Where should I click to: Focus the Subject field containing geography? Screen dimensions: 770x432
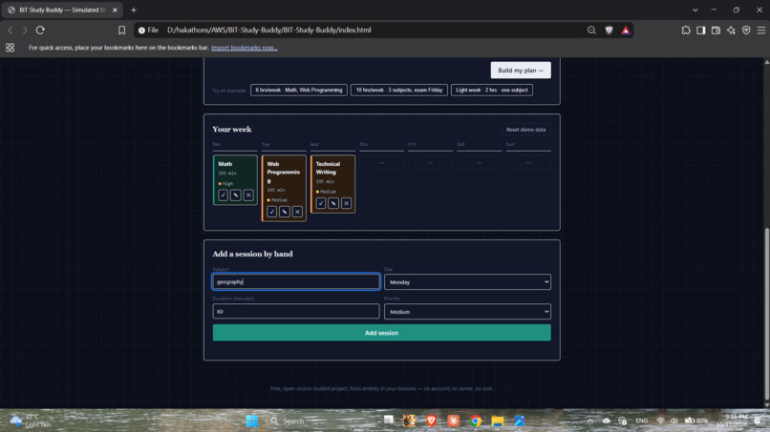pos(296,281)
